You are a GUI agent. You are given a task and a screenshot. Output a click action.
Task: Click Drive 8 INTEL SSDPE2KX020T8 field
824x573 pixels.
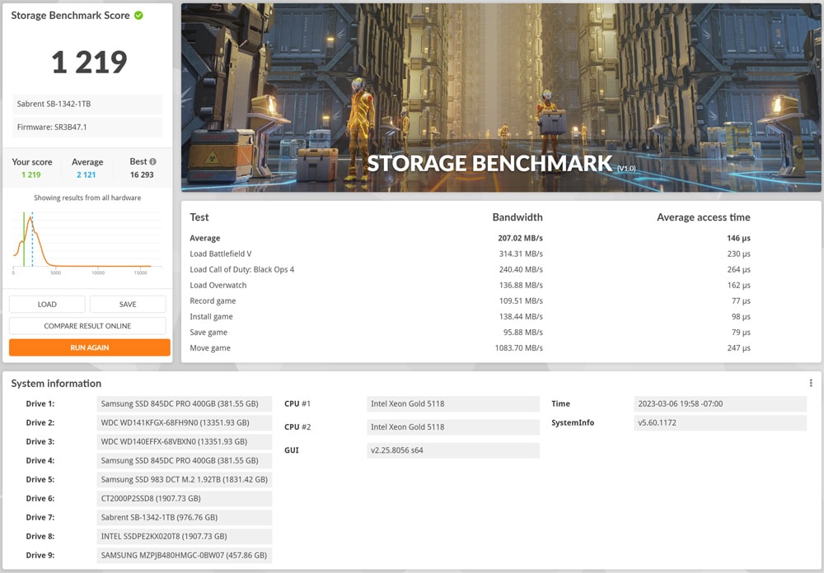185,536
